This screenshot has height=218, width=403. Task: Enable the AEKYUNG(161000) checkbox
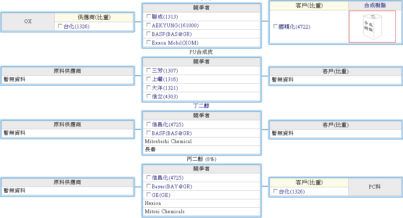pyautogui.click(x=149, y=25)
